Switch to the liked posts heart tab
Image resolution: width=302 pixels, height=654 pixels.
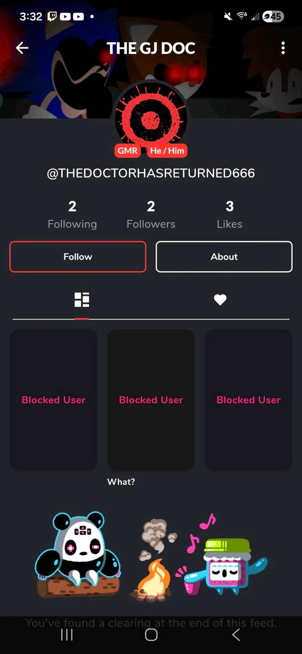click(220, 300)
